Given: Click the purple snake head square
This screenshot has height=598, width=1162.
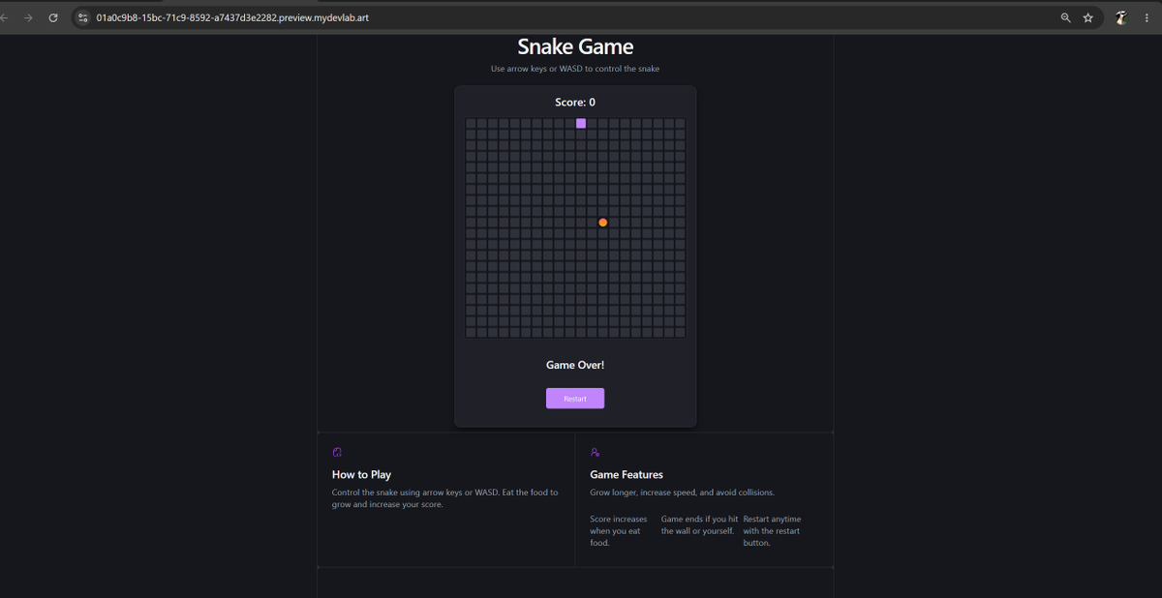Looking at the screenshot, I should coord(581,123).
